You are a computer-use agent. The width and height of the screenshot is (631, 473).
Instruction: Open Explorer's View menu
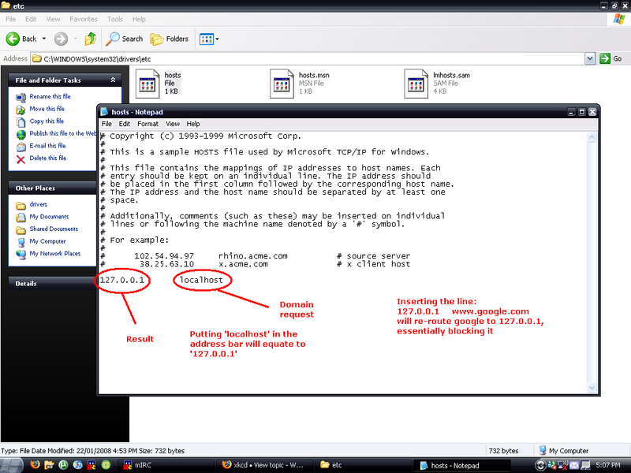point(53,19)
